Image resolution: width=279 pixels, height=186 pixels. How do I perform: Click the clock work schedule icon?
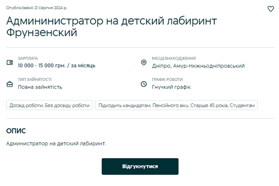[x=144, y=84]
